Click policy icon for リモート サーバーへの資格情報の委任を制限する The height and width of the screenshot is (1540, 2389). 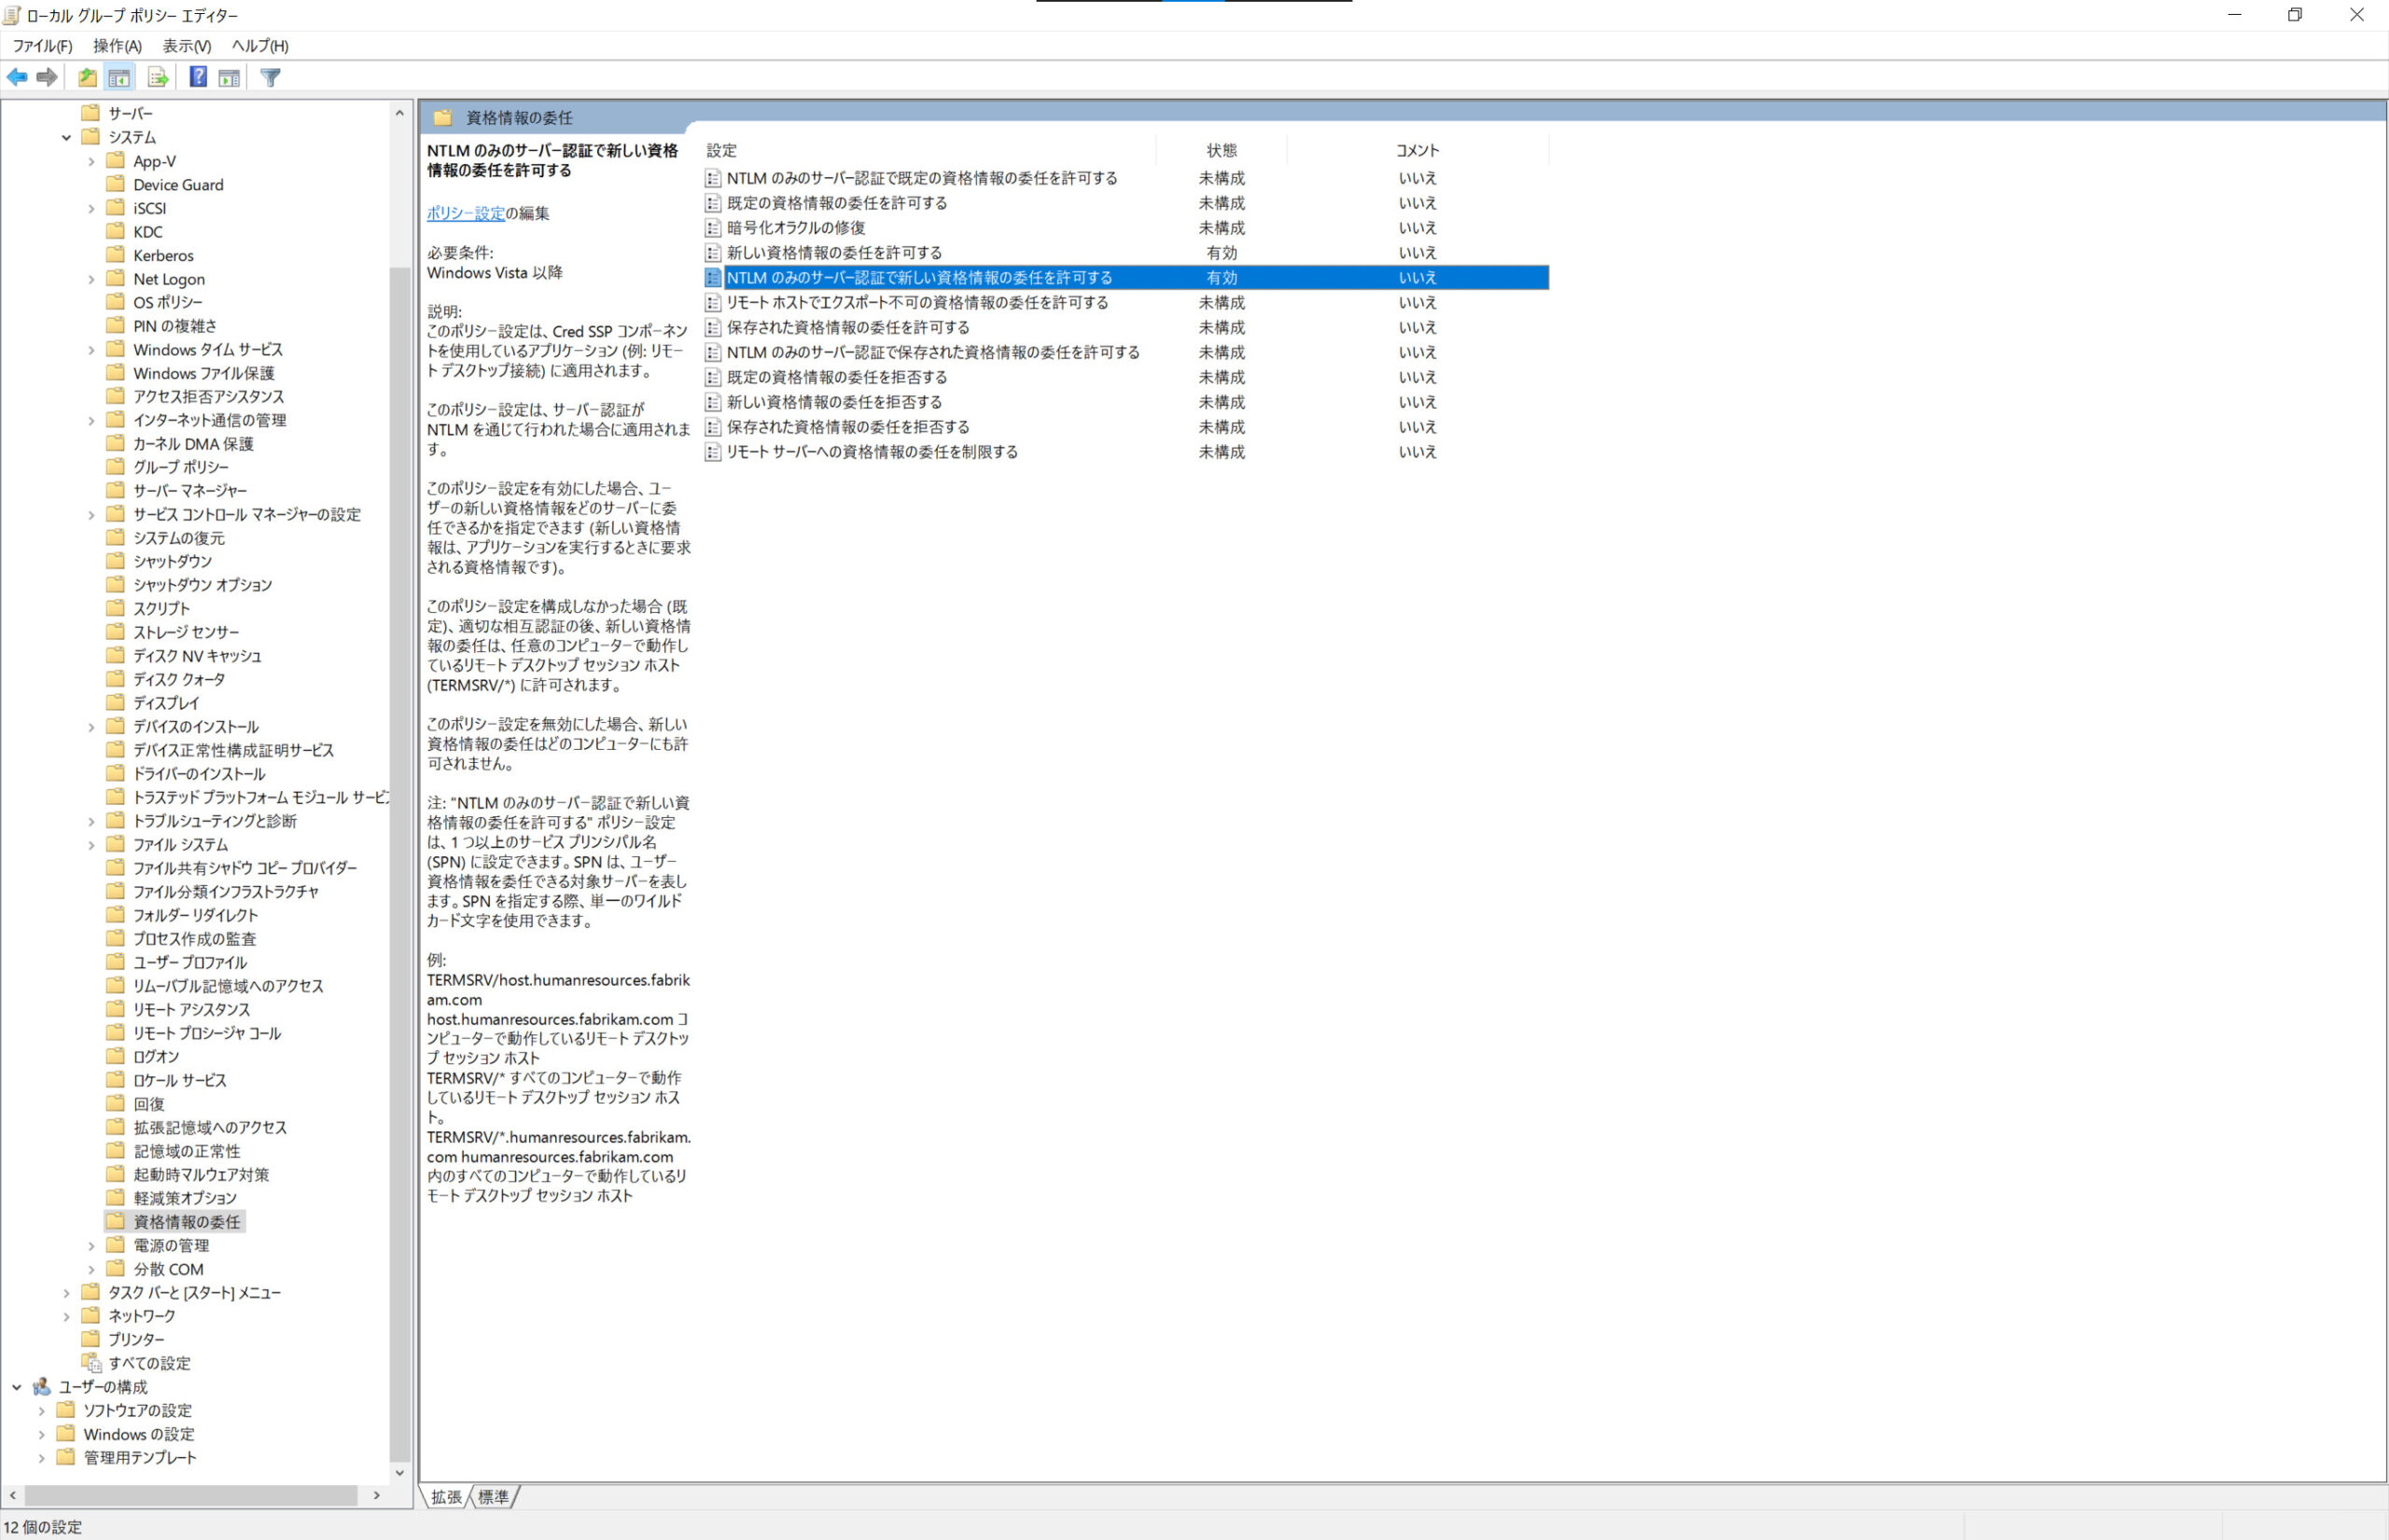tap(712, 452)
